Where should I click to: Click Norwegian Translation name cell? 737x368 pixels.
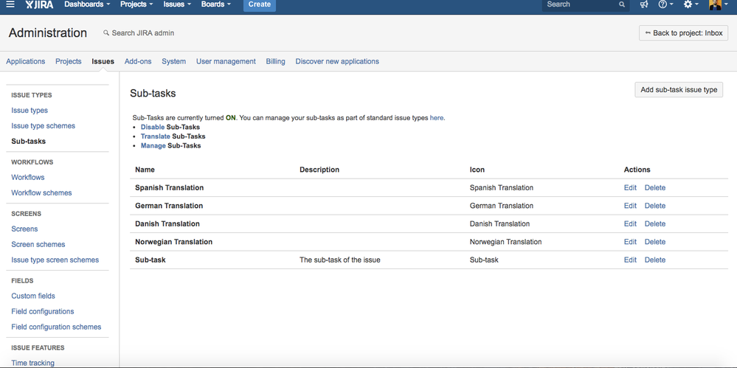174,242
